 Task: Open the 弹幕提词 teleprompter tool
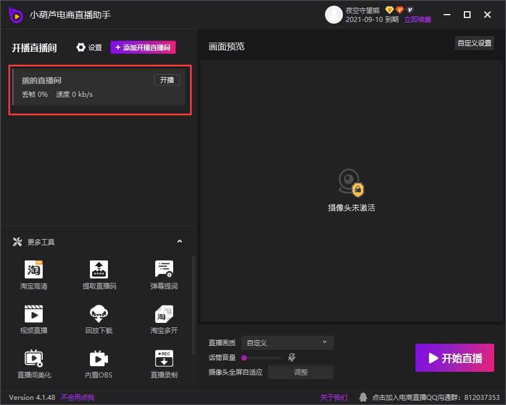164,269
